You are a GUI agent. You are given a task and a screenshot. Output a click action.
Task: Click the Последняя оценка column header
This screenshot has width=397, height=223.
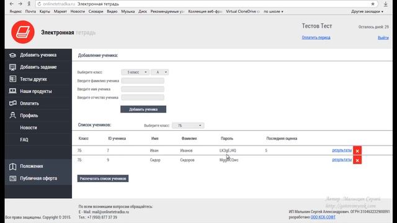point(282,139)
